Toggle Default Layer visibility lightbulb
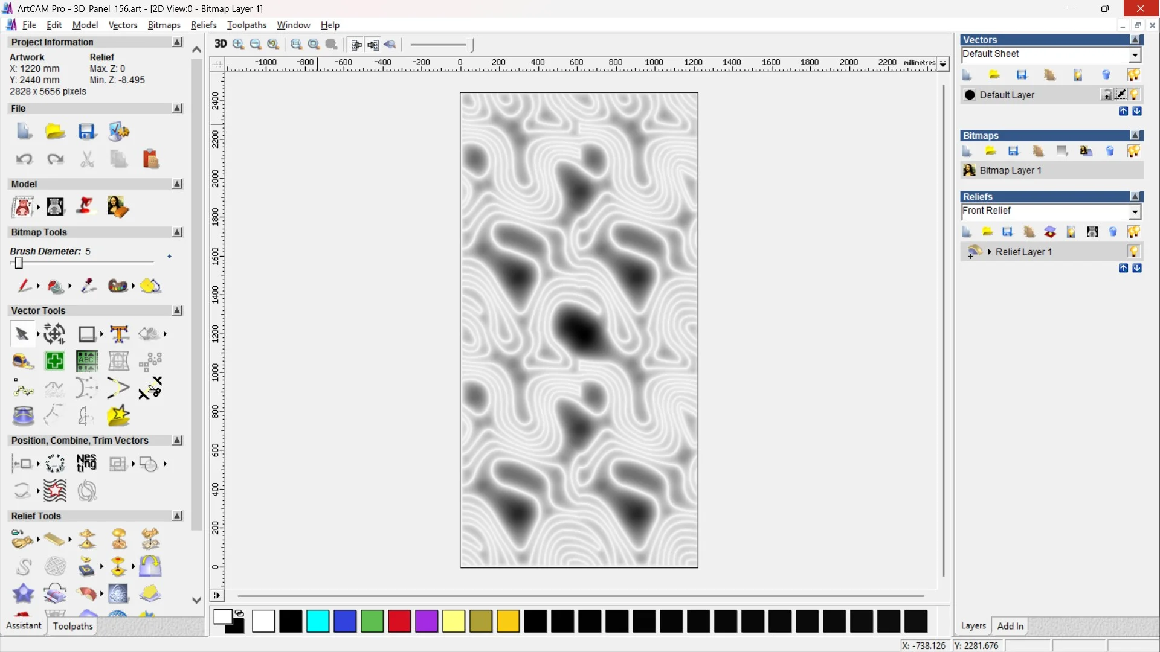This screenshot has width=1160, height=652. click(x=1134, y=95)
